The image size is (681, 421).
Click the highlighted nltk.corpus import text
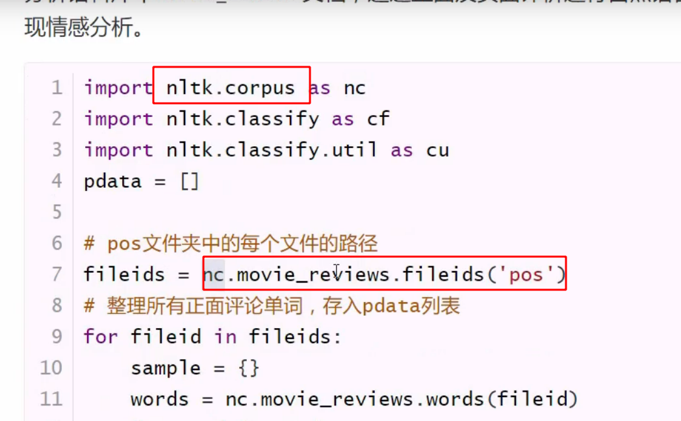point(231,87)
